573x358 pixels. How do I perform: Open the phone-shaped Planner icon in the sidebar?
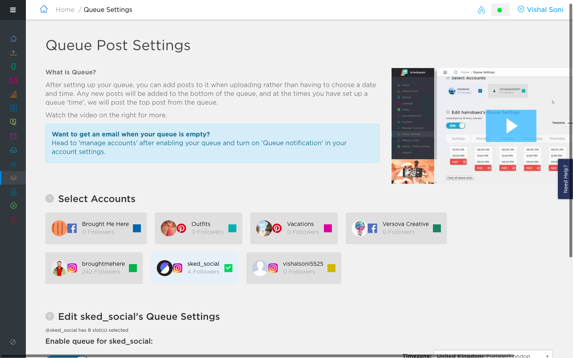click(x=14, y=66)
